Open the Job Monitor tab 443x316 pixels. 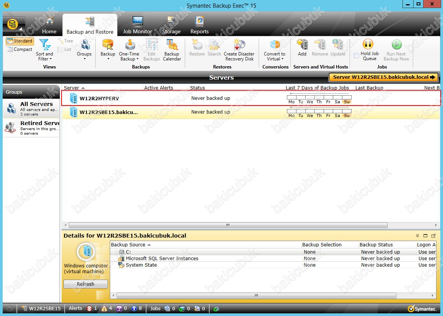137,25
